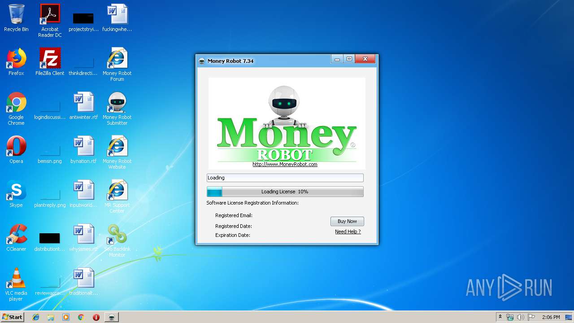Open the Need Help ? link
Image resolution: width=574 pixels, height=323 pixels.
348,231
